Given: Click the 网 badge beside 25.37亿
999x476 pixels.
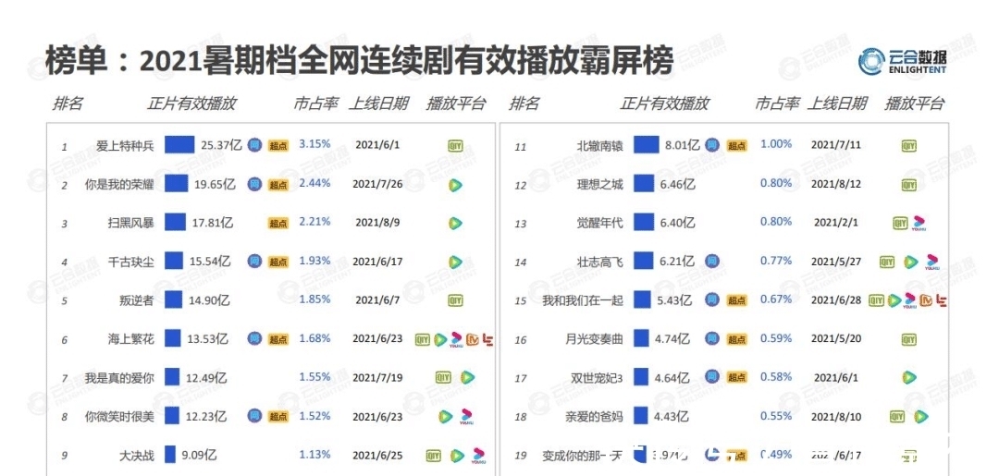Looking at the screenshot, I should click(x=254, y=145).
